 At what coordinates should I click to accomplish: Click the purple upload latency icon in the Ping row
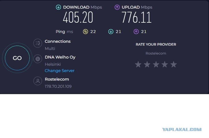point(136,32)
